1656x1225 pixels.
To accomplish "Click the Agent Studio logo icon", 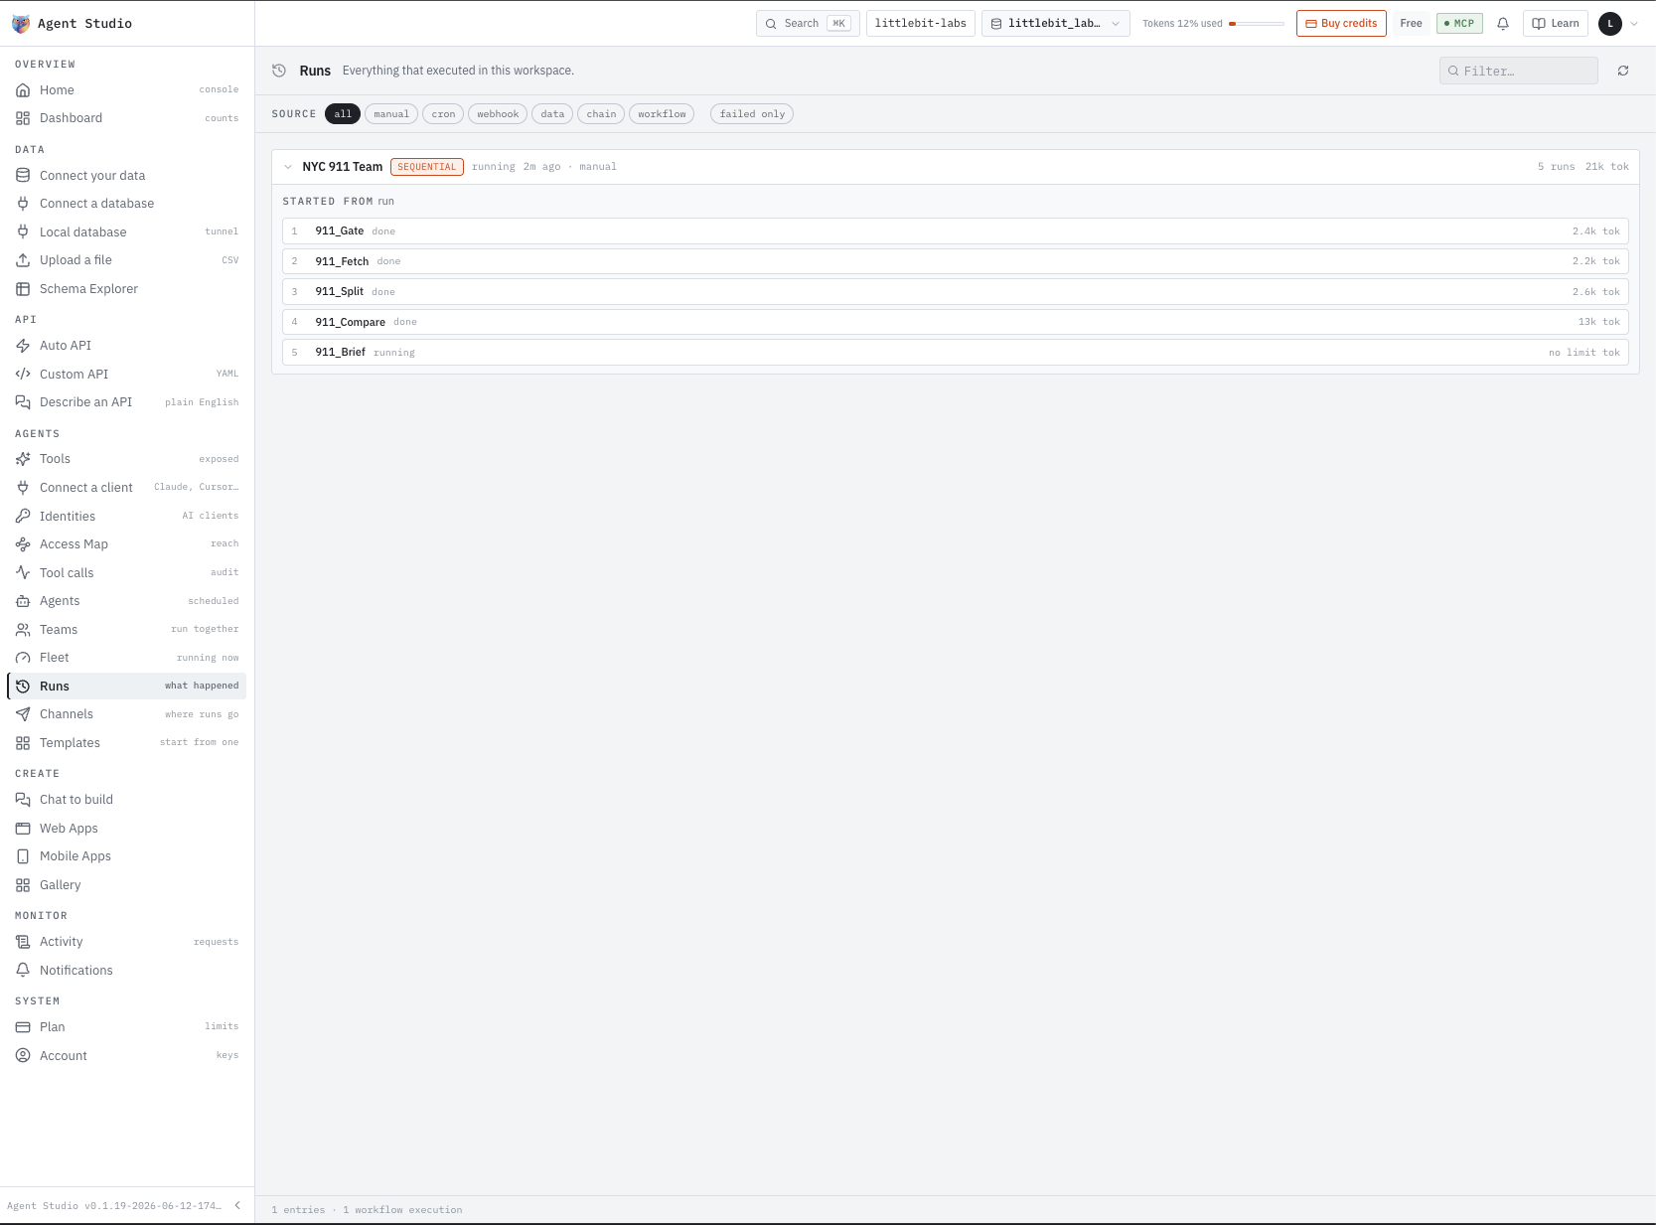I will pyautogui.click(x=21, y=24).
